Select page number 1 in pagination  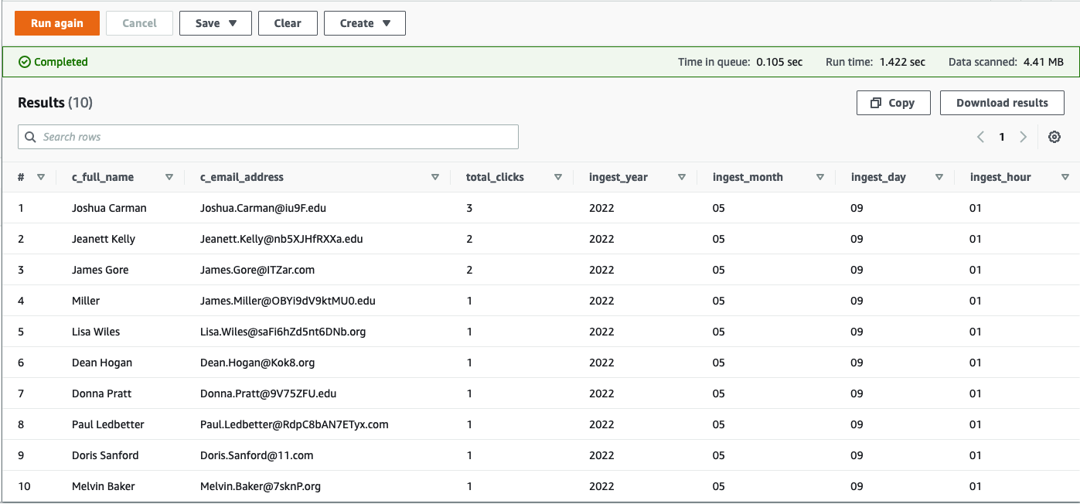coord(1002,137)
